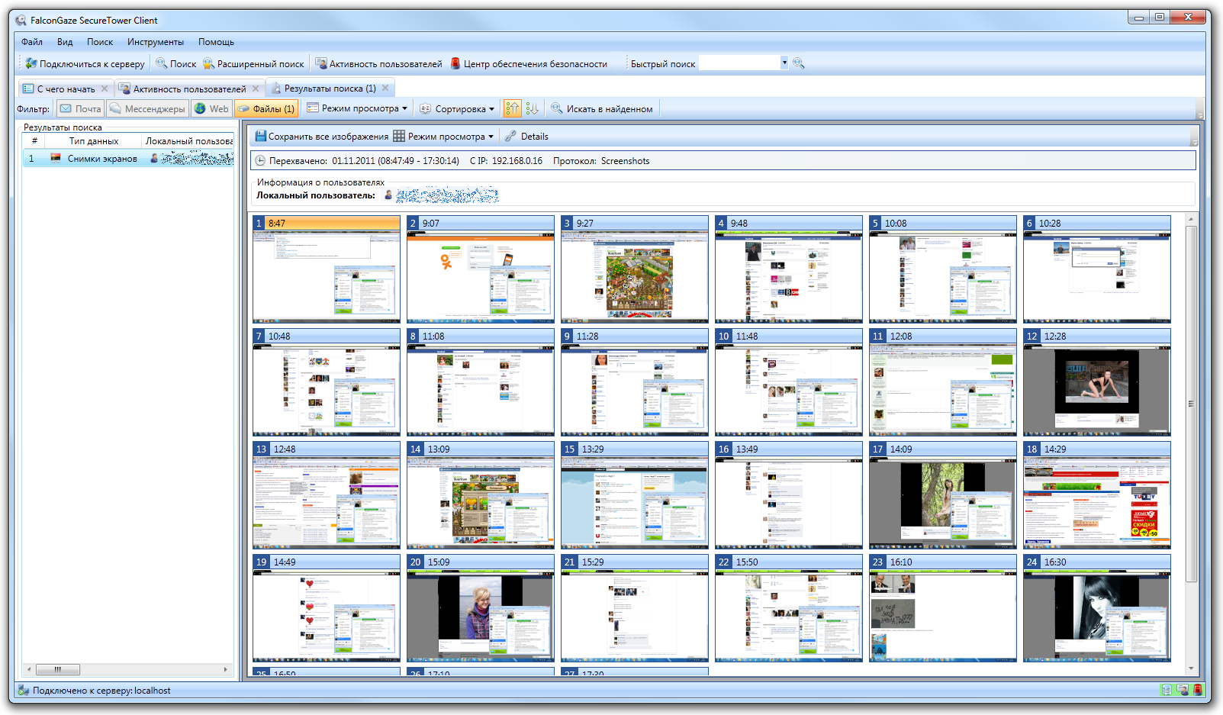Click the database icon in status bar
Image resolution: width=1223 pixels, height=715 pixels.
(1166, 690)
